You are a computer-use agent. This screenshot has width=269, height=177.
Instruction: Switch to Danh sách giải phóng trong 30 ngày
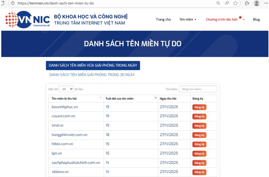click(x=92, y=75)
